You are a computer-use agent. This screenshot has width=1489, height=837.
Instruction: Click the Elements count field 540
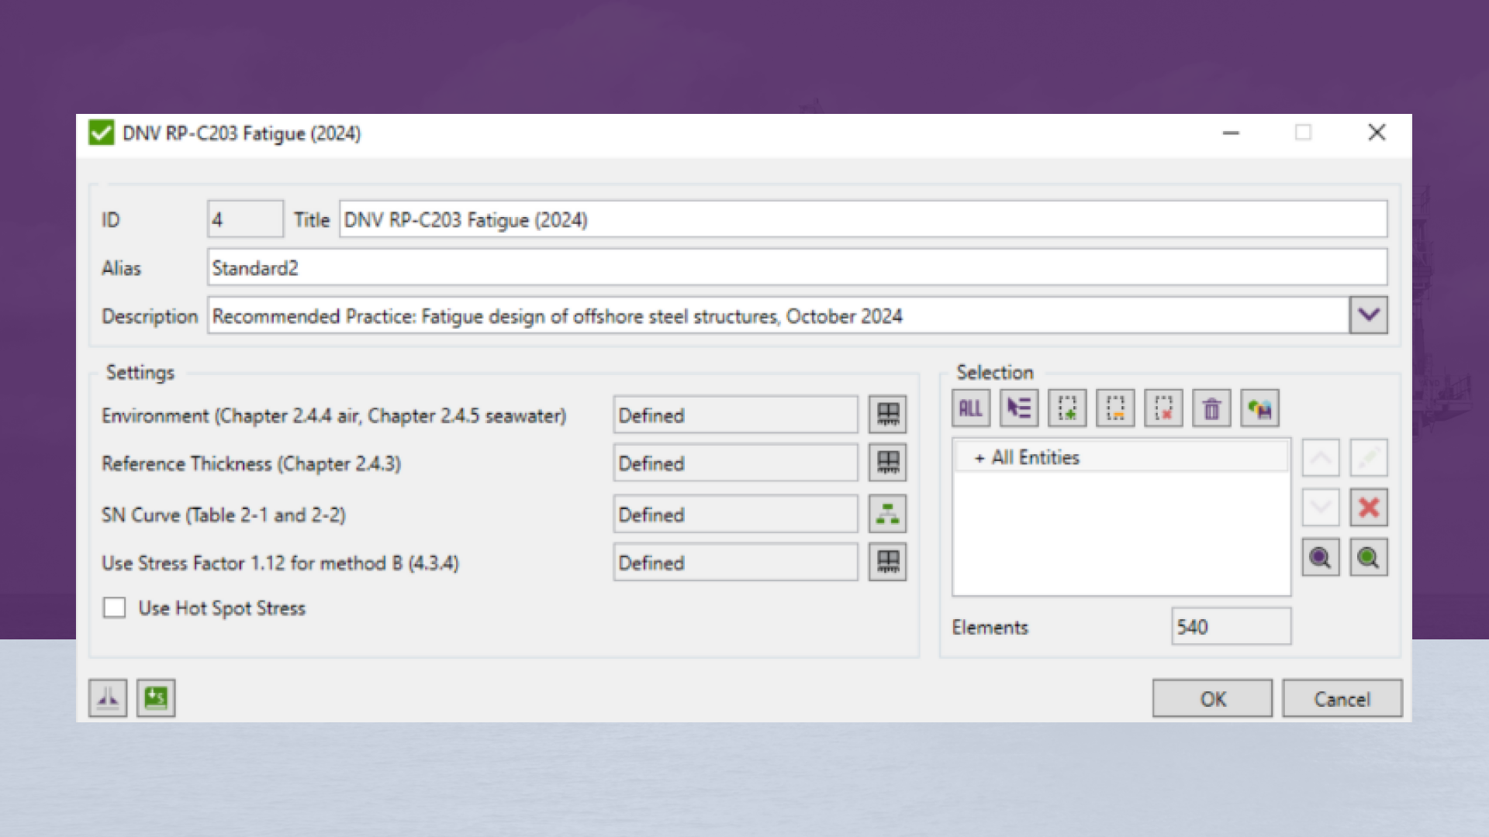(x=1232, y=626)
